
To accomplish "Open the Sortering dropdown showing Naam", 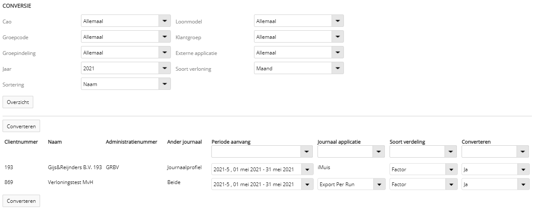I will pyautogui.click(x=126, y=84).
